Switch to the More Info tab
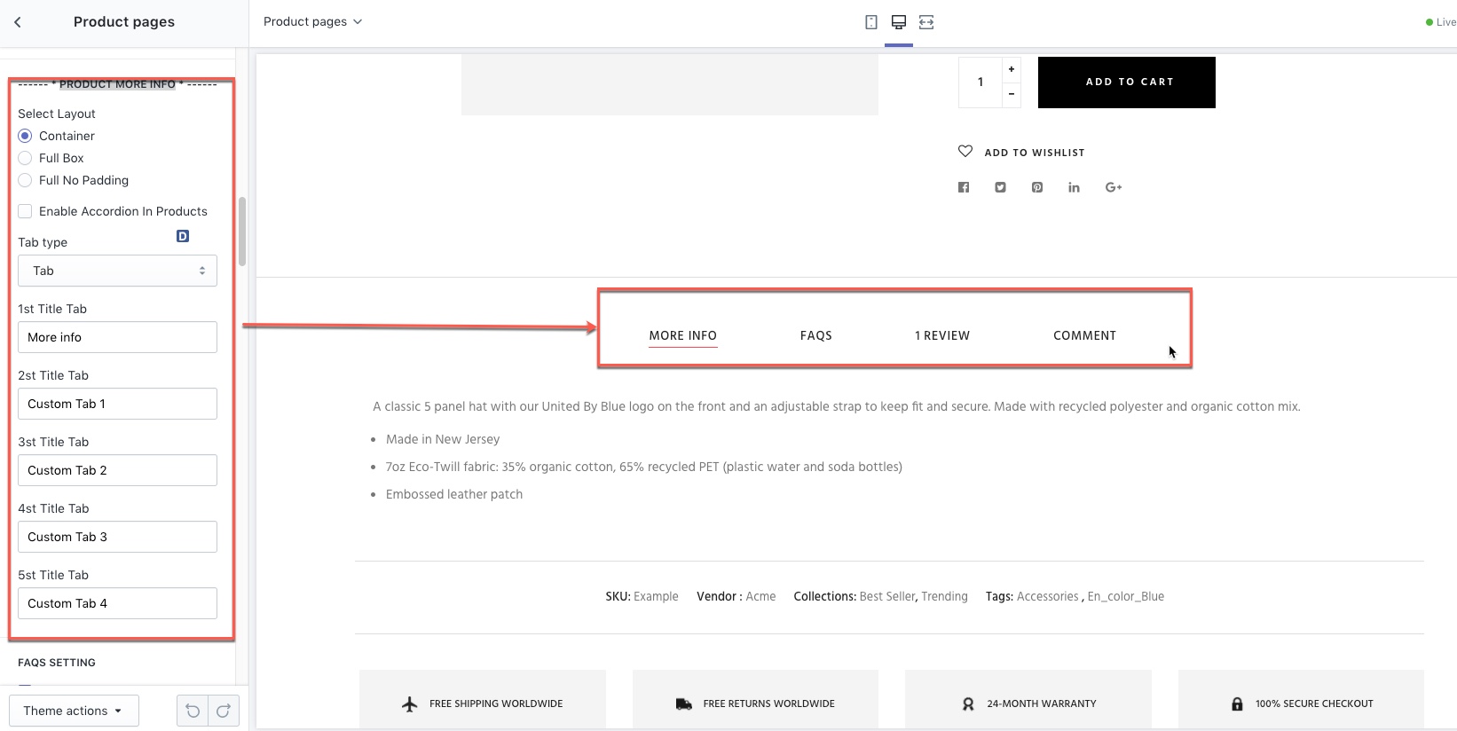 tap(682, 335)
